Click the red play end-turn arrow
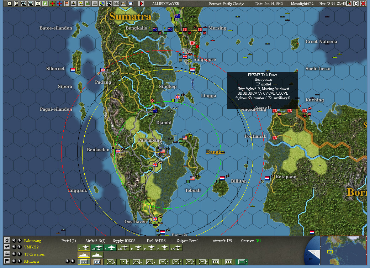 coord(141,4)
